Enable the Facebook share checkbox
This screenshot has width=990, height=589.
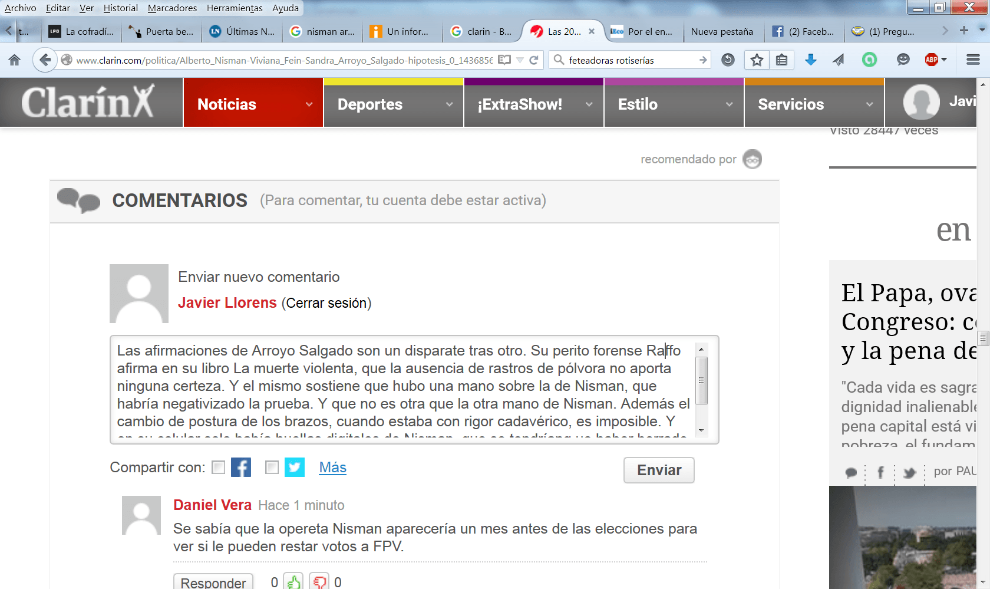click(219, 468)
